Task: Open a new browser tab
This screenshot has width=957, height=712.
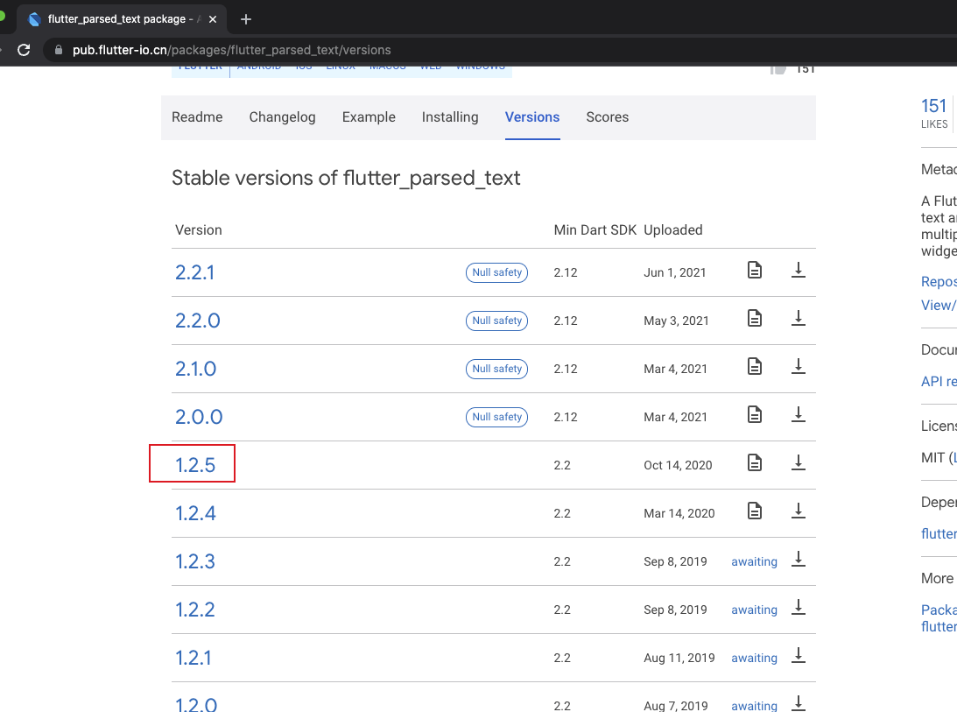Action: 246,19
